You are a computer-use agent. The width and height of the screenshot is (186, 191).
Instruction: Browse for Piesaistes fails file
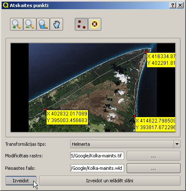154,168
